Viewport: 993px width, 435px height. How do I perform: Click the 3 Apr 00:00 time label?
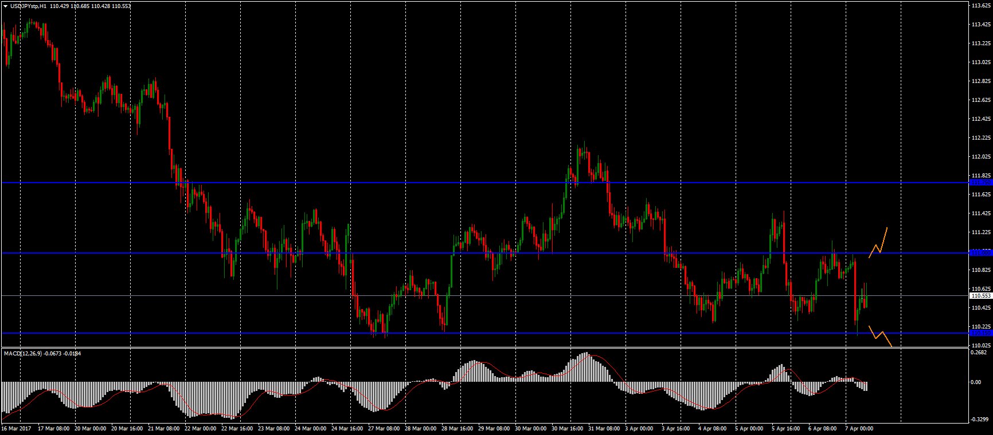point(640,428)
